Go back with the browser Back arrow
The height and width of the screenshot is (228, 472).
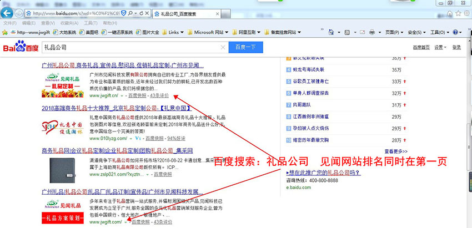tap(7, 13)
